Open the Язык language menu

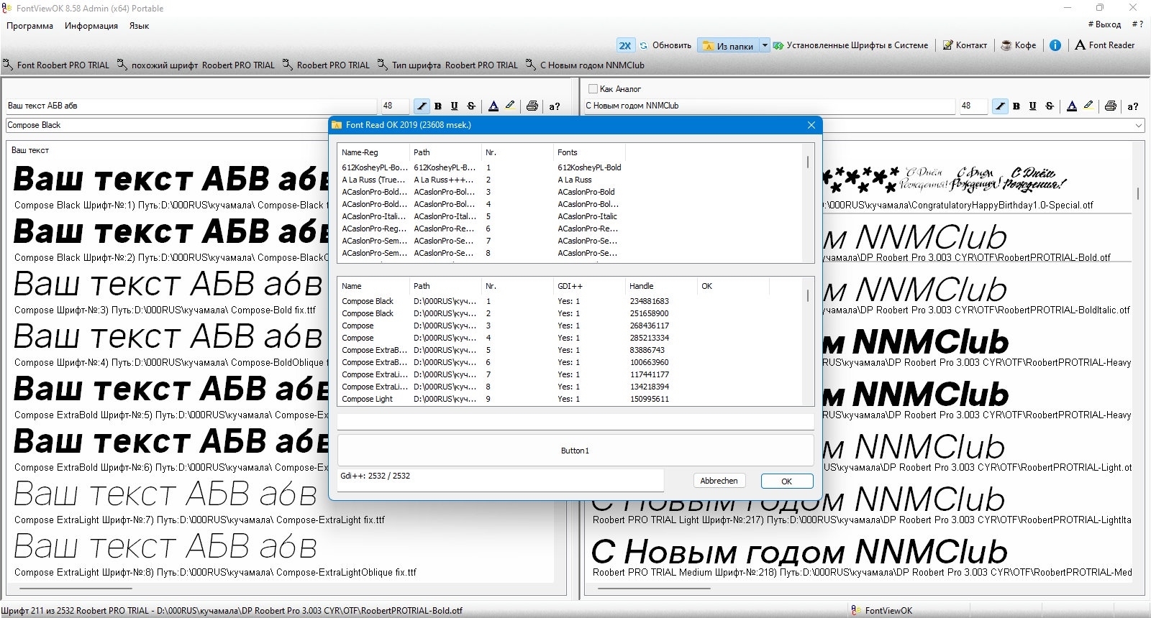click(x=139, y=26)
